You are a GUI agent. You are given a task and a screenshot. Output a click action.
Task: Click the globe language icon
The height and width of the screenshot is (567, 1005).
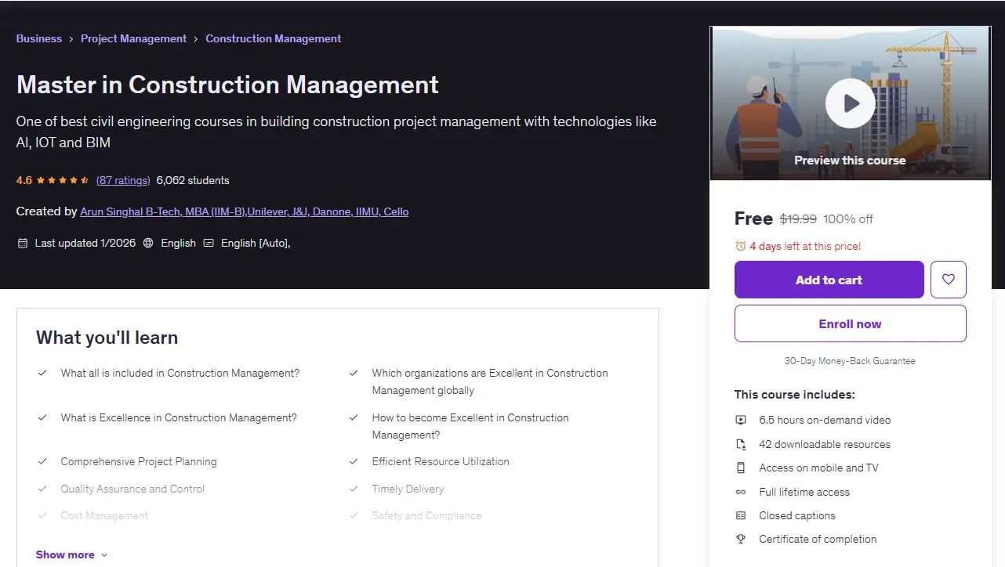click(x=149, y=243)
